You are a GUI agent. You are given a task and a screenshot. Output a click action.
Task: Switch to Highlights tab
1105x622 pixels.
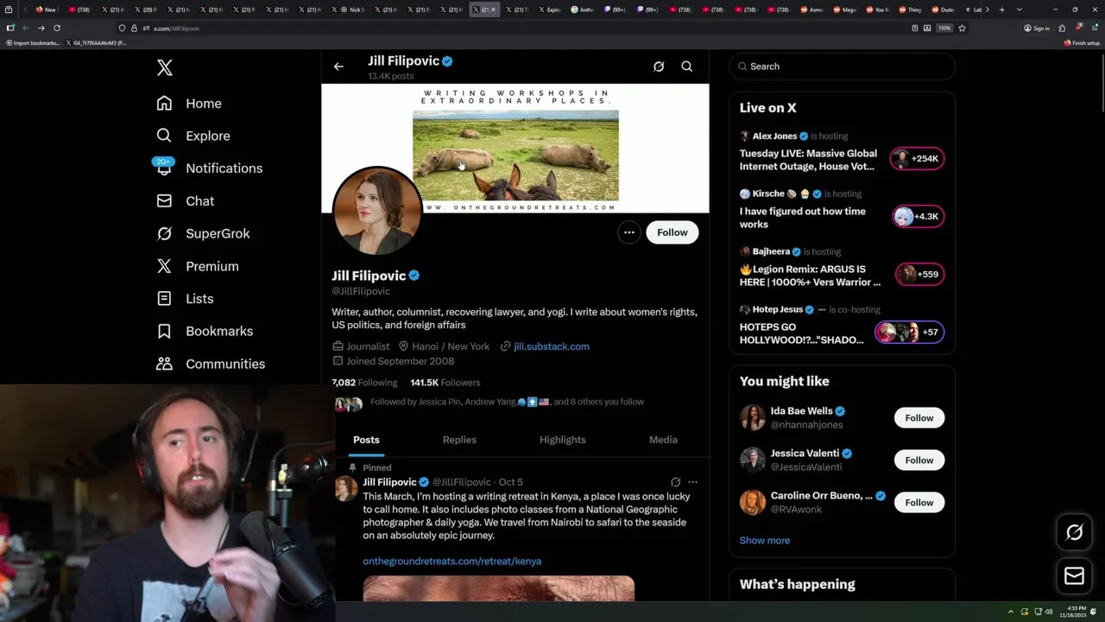tap(563, 441)
